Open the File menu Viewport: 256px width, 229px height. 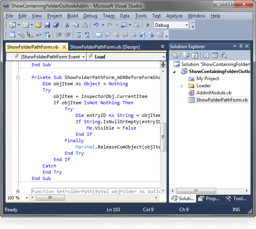click(9, 16)
